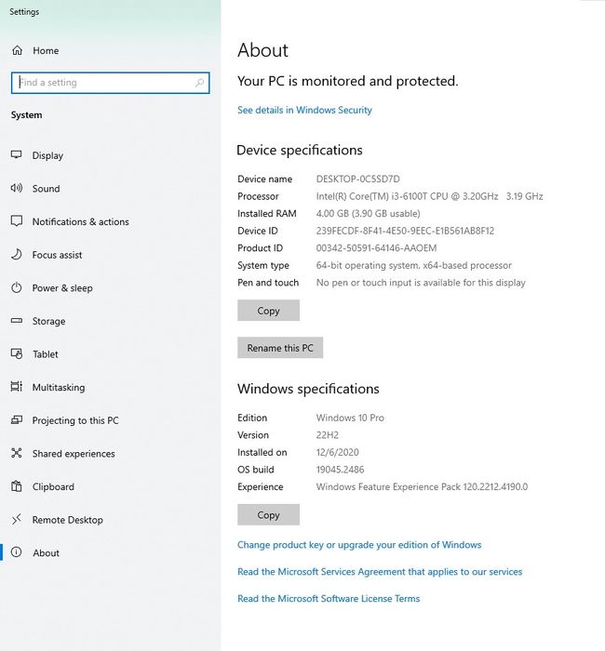Select edition value Windows 10 Pro
The width and height of the screenshot is (605, 651).
click(350, 418)
